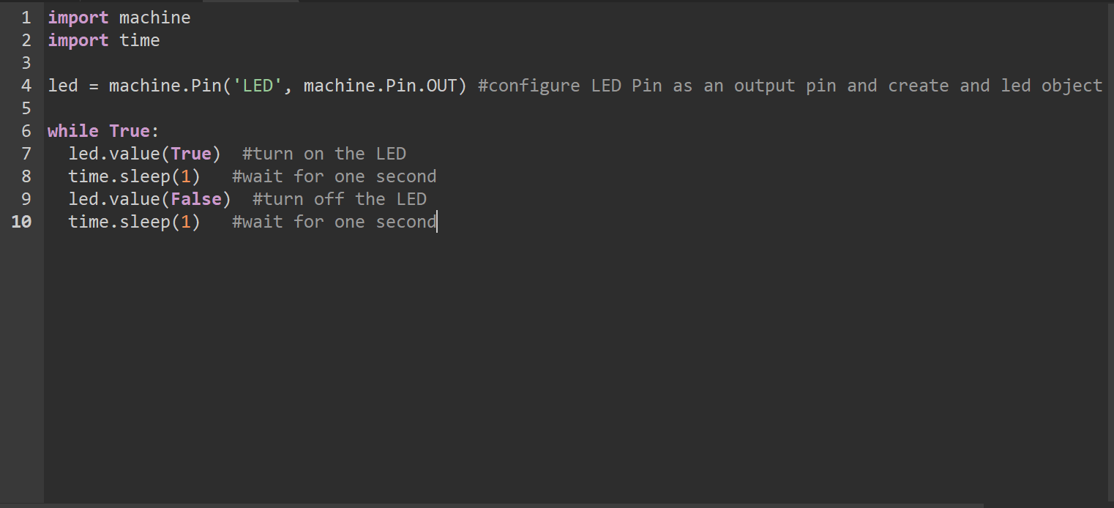Screen dimensions: 1114x508
Task: Place cursor on the 'led' variable on line 4
Action: click(x=63, y=86)
